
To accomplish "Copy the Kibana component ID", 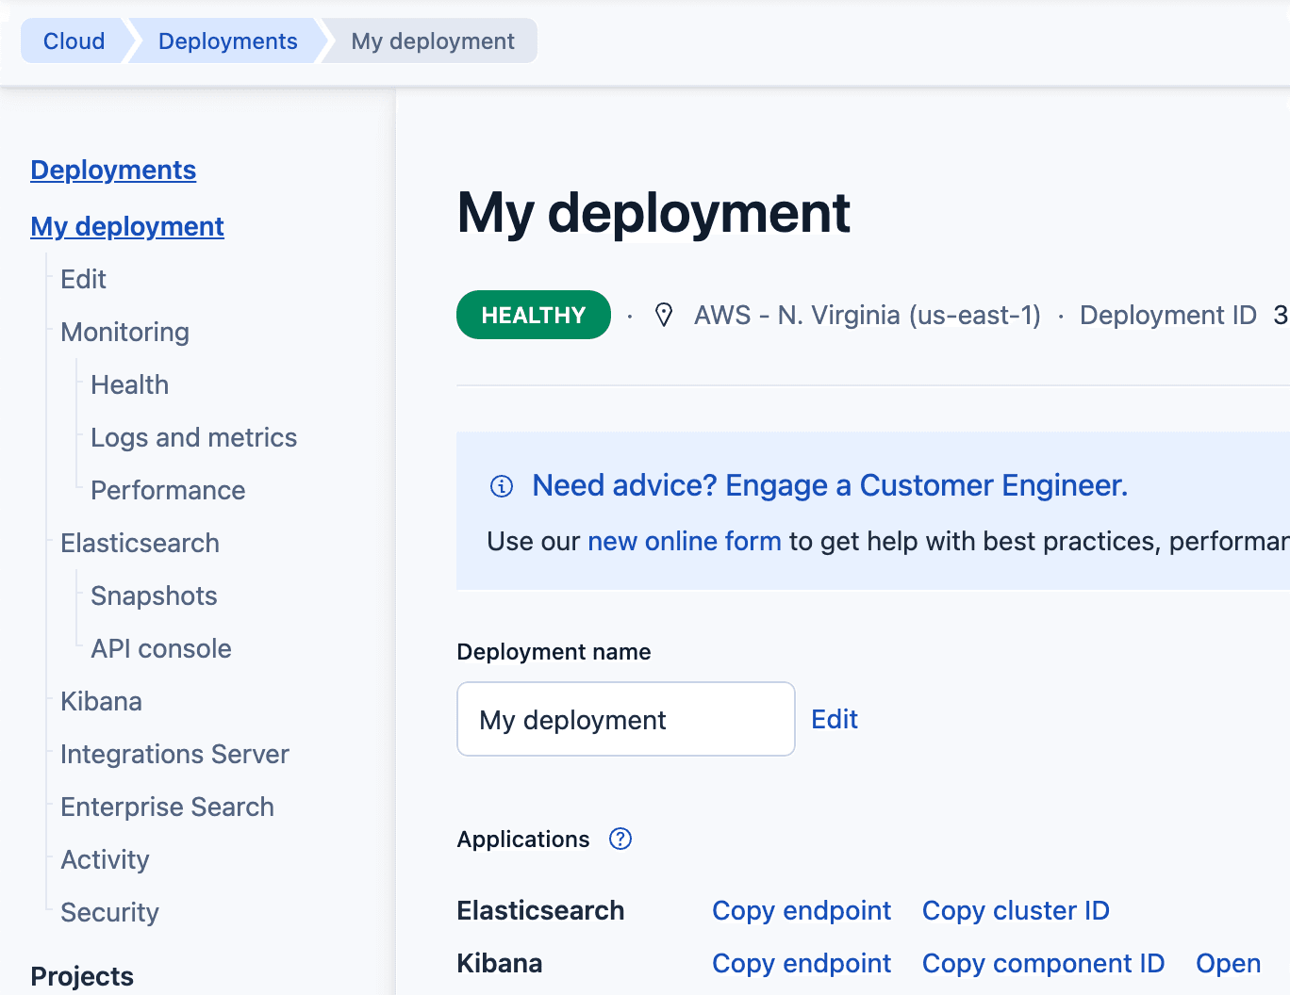I will [x=1044, y=963].
